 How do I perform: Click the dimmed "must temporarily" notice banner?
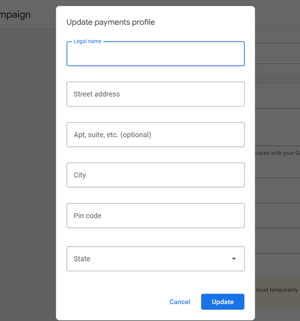(x=277, y=293)
